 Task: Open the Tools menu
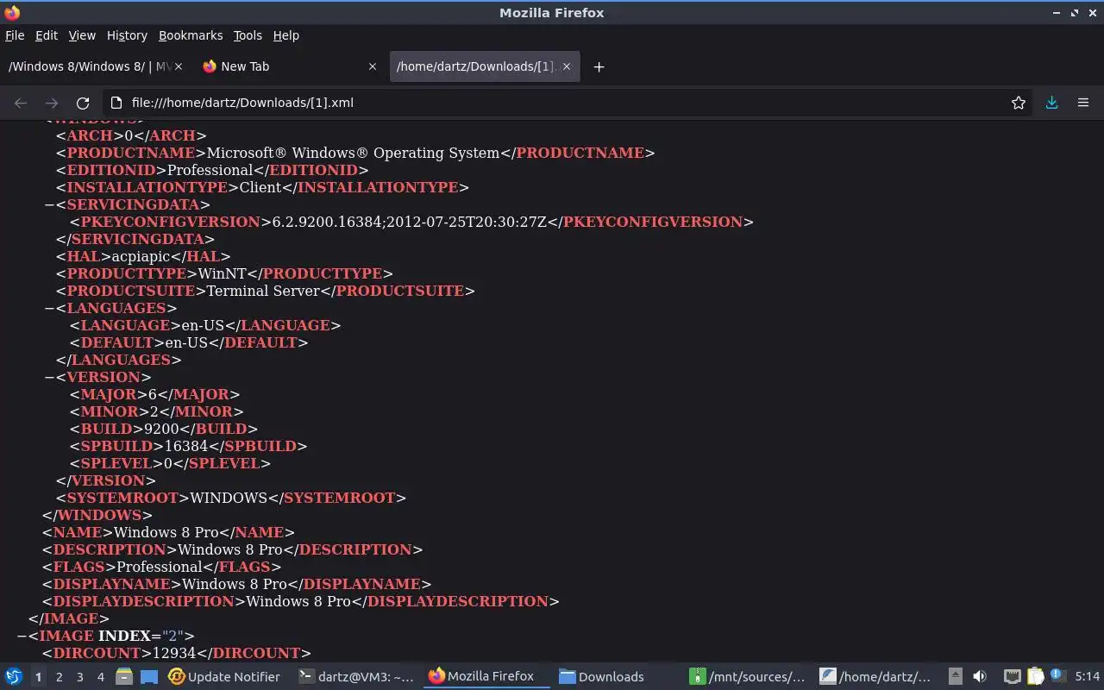[248, 35]
